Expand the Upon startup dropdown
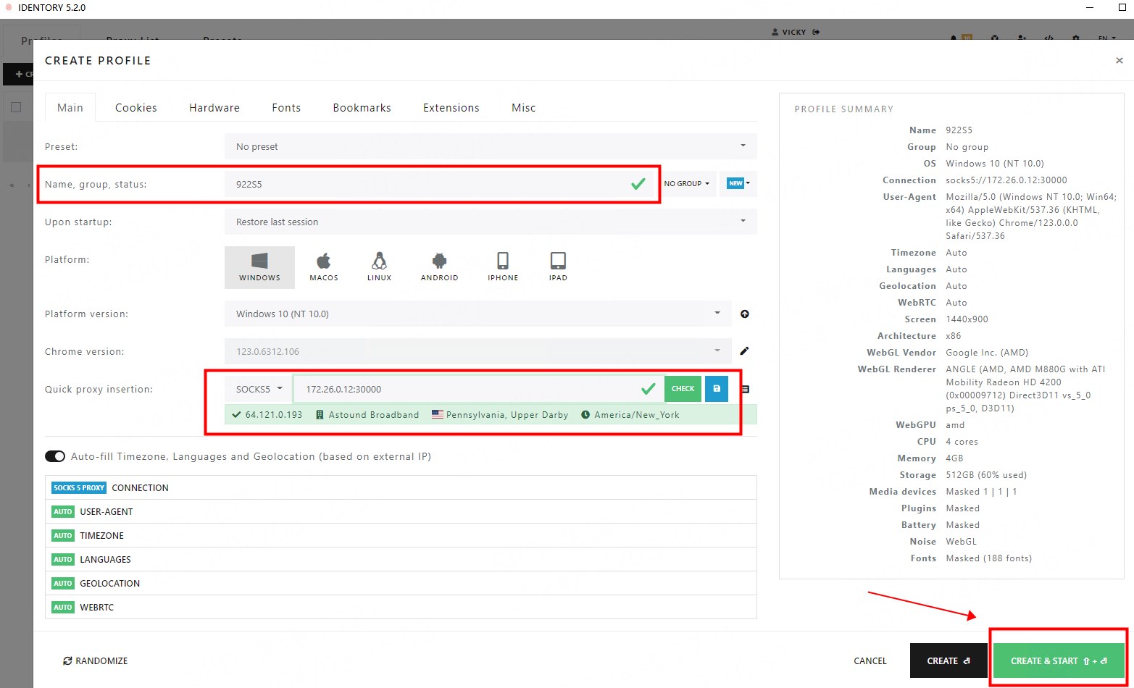Screen dimensions: 1134x688 [x=491, y=222]
